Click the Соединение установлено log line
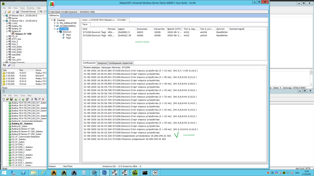 point(127,136)
